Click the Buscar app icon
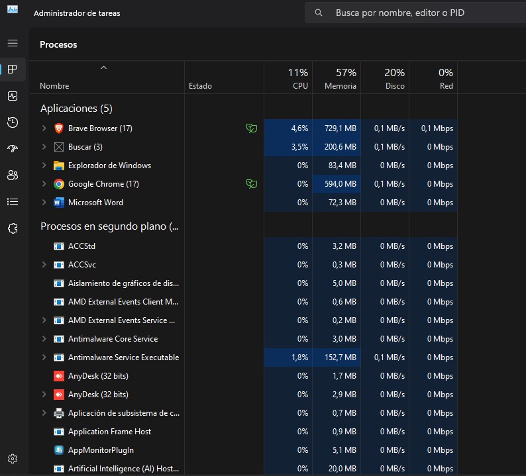This screenshot has height=476, width=526. tap(59, 147)
